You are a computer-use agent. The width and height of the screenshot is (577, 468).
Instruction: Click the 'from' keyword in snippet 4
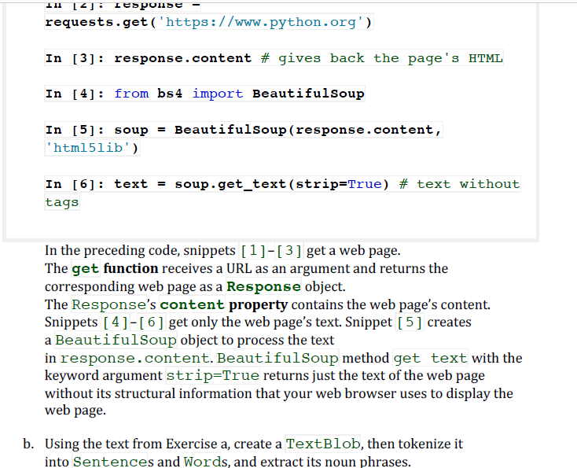click(131, 94)
